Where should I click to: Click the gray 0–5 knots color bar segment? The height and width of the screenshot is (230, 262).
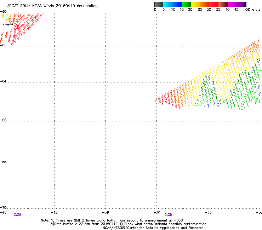pyautogui.click(x=159, y=4)
